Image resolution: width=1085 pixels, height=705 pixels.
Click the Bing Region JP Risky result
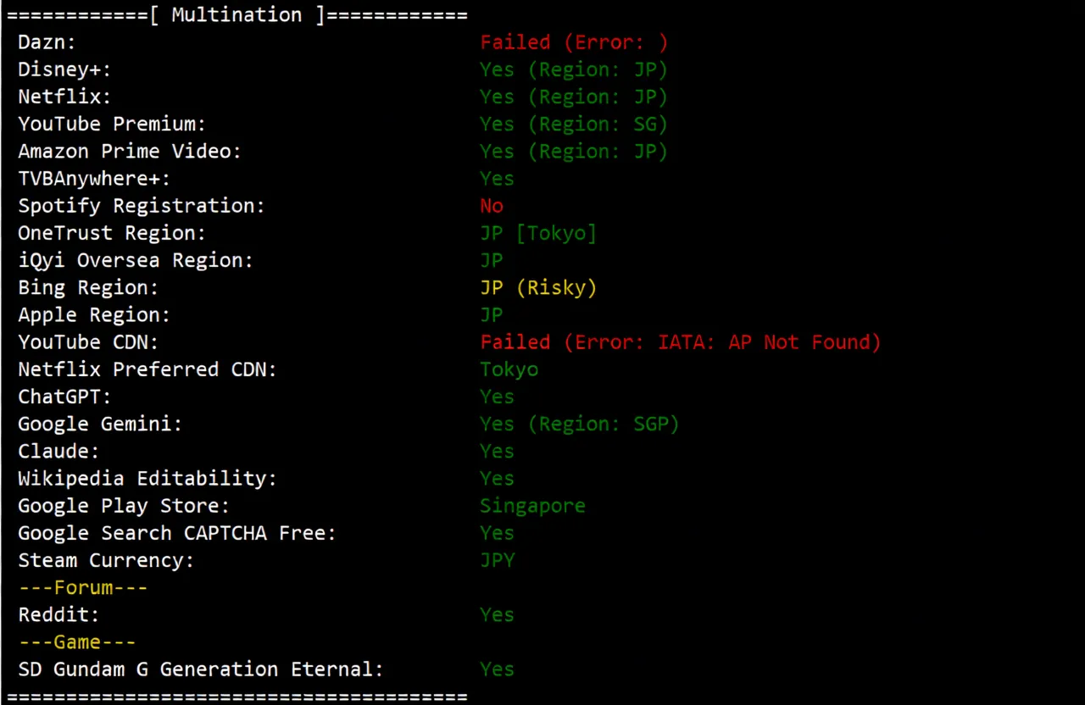point(538,287)
